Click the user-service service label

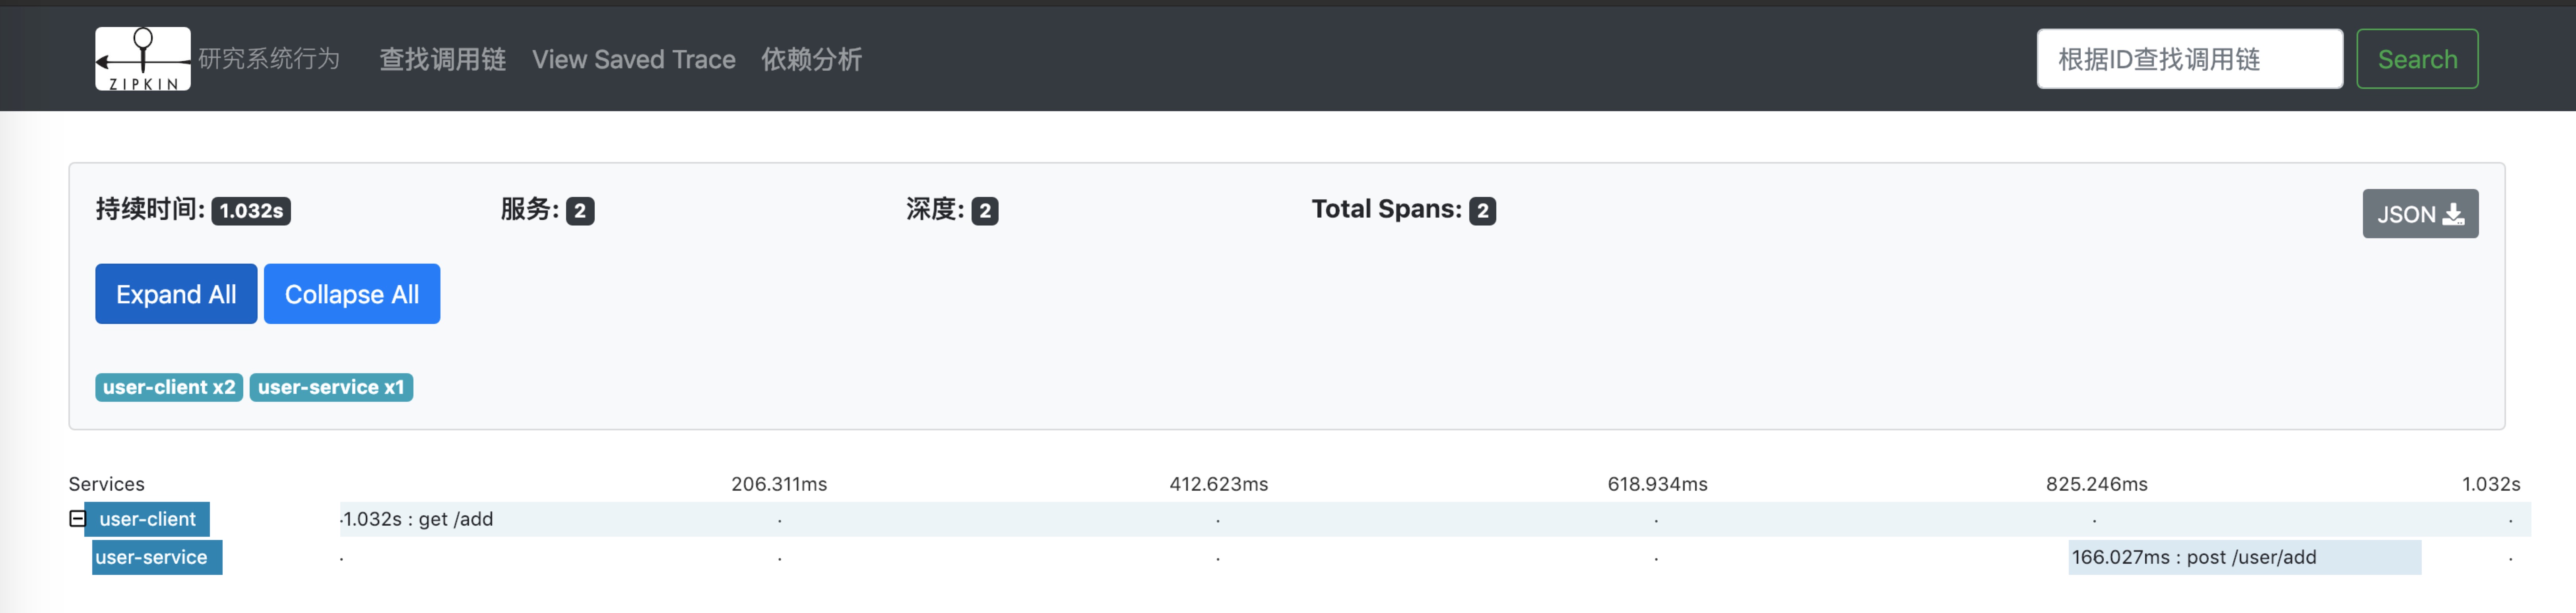pyautogui.click(x=152, y=557)
